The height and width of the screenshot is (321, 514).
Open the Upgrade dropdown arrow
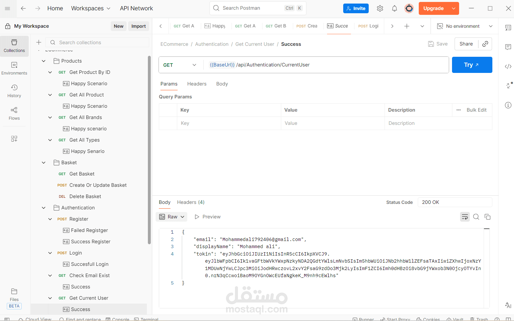tap(454, 8)
